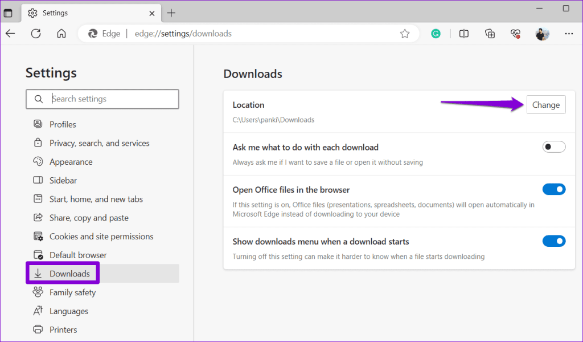
Task: Enable Ask me what to do with each download
Action: (553, 146)
